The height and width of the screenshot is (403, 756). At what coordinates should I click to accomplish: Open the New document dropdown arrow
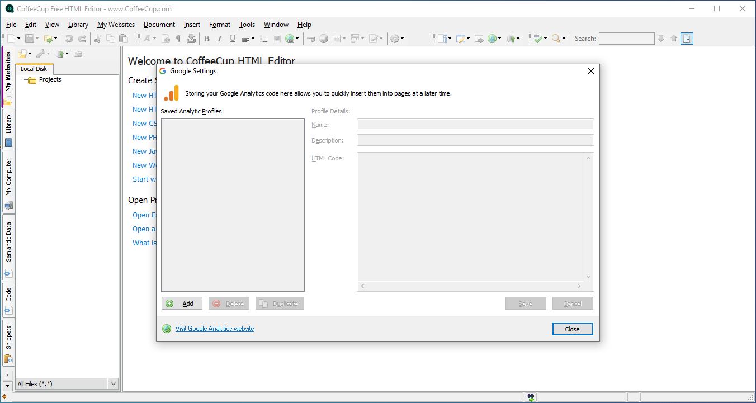point(18,39)
